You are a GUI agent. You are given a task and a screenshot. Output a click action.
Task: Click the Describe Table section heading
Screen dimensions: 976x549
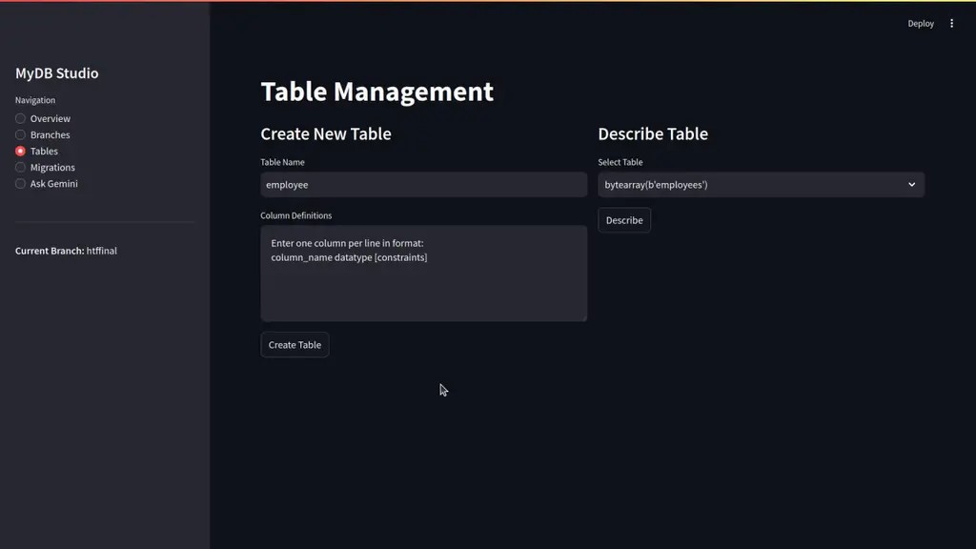(653, 133)
